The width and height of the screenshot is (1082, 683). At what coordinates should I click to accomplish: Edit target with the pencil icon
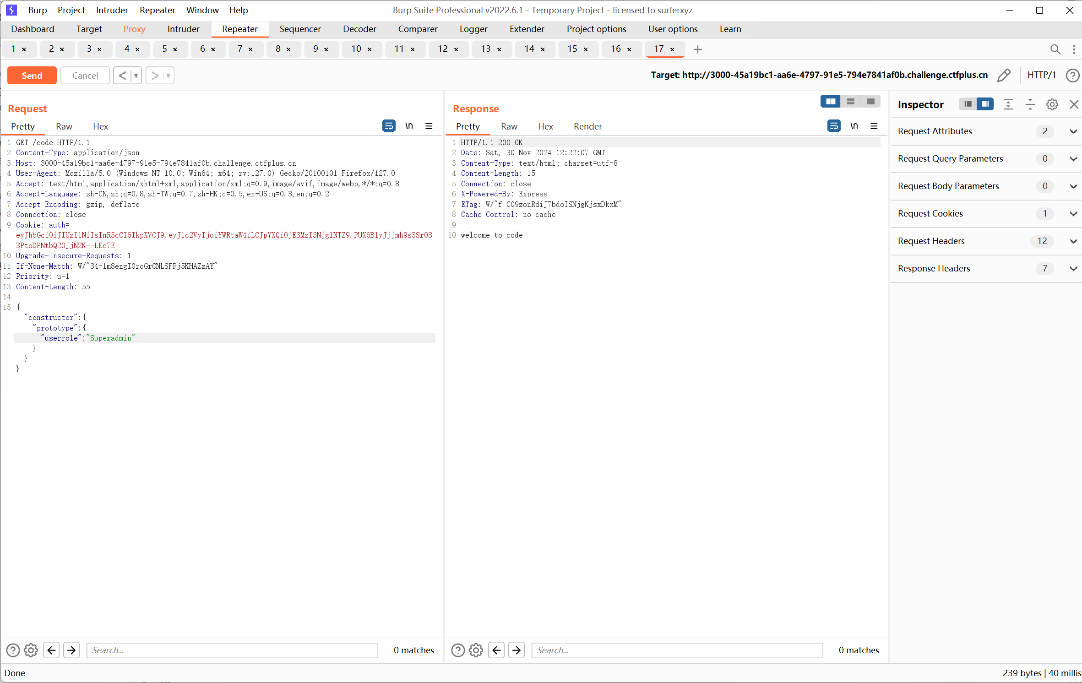[1004, 75]
